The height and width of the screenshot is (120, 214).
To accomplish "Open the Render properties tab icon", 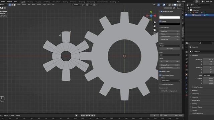I will click(187, 52).
